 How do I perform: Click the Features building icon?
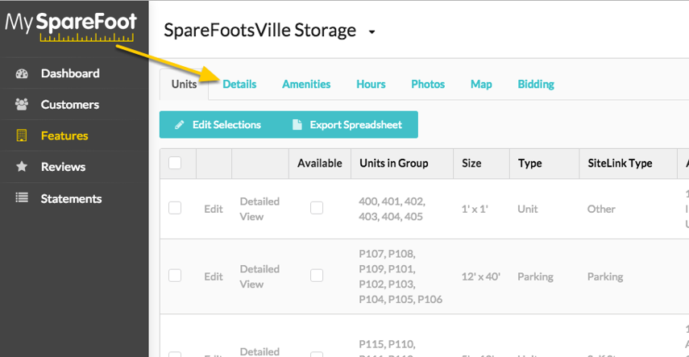pos(22,136)
